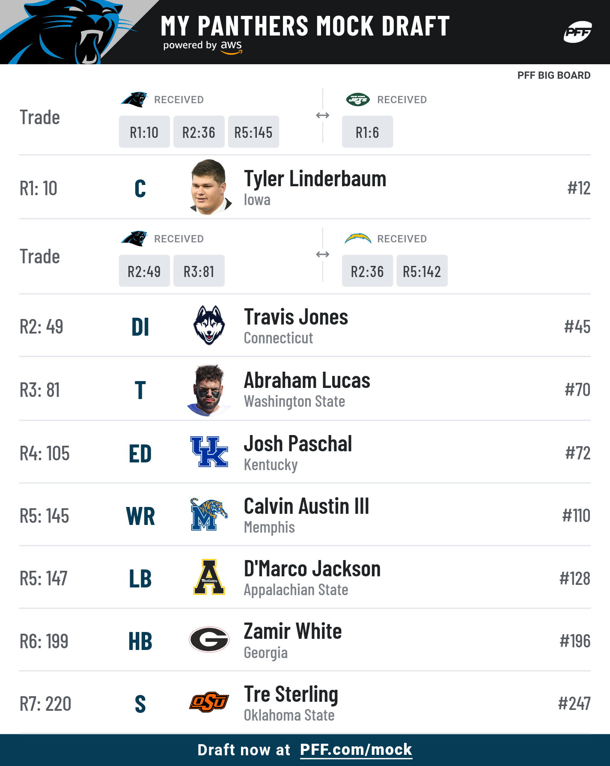Click the Appalachian State logo
610x766 pixels.
point(209,577)
